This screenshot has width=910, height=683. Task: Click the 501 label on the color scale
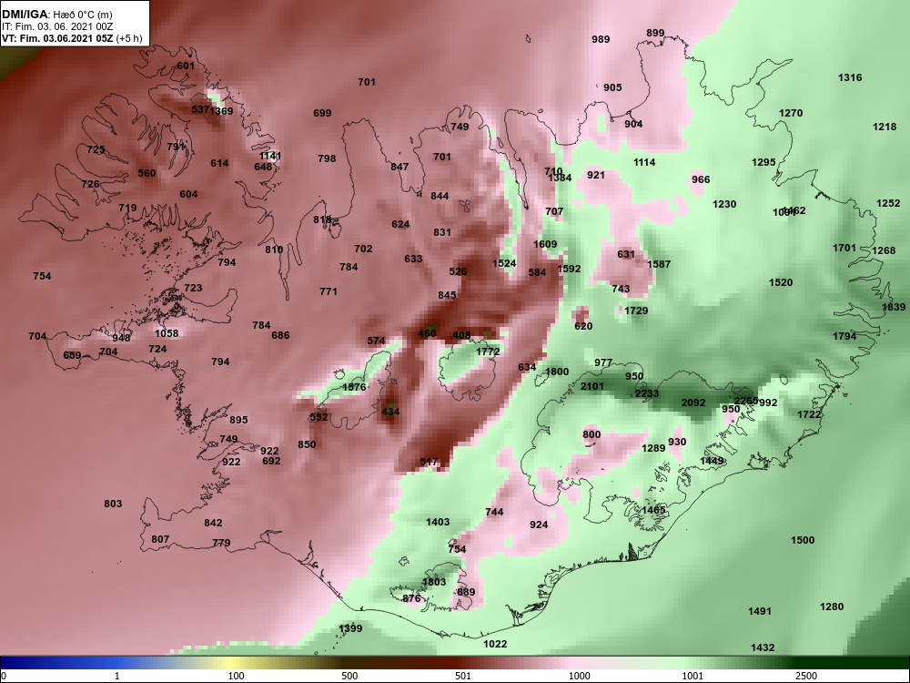tap(462, 676)
